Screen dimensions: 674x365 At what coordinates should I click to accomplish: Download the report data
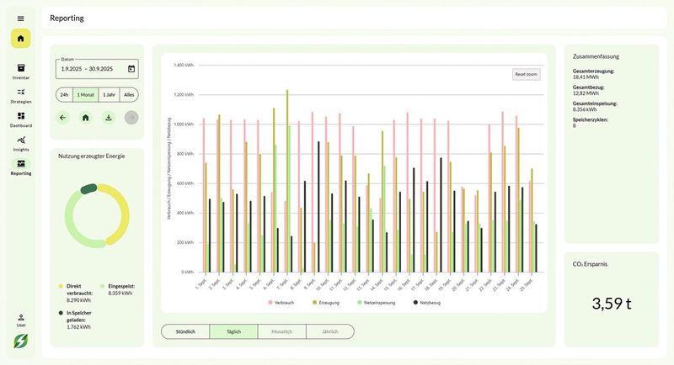click(x=109, y=118)
